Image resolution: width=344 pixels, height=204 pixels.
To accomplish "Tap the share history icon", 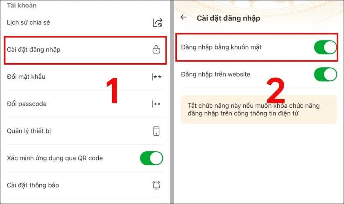I will tap(157, 22).
